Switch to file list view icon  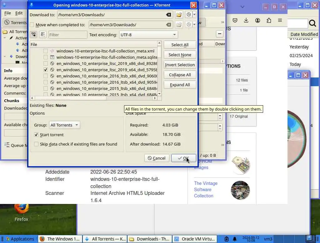click(42, 34)
